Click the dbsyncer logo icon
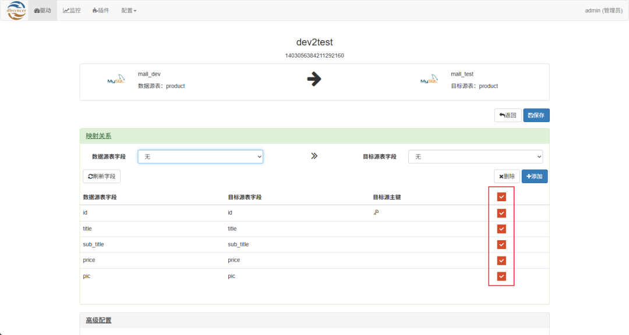The height and width of the screenshot is (335, 629). point(16,10)
